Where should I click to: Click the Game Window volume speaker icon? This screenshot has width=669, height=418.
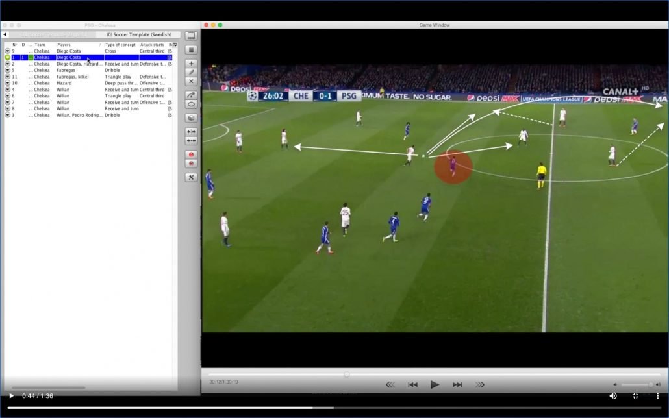click(615, 385)
